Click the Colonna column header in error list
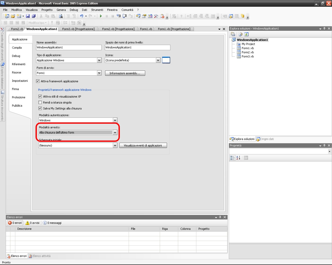The image size is (332, 265). point(187,229)
